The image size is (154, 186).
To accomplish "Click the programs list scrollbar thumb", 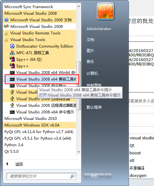I will tap(78, 86).
